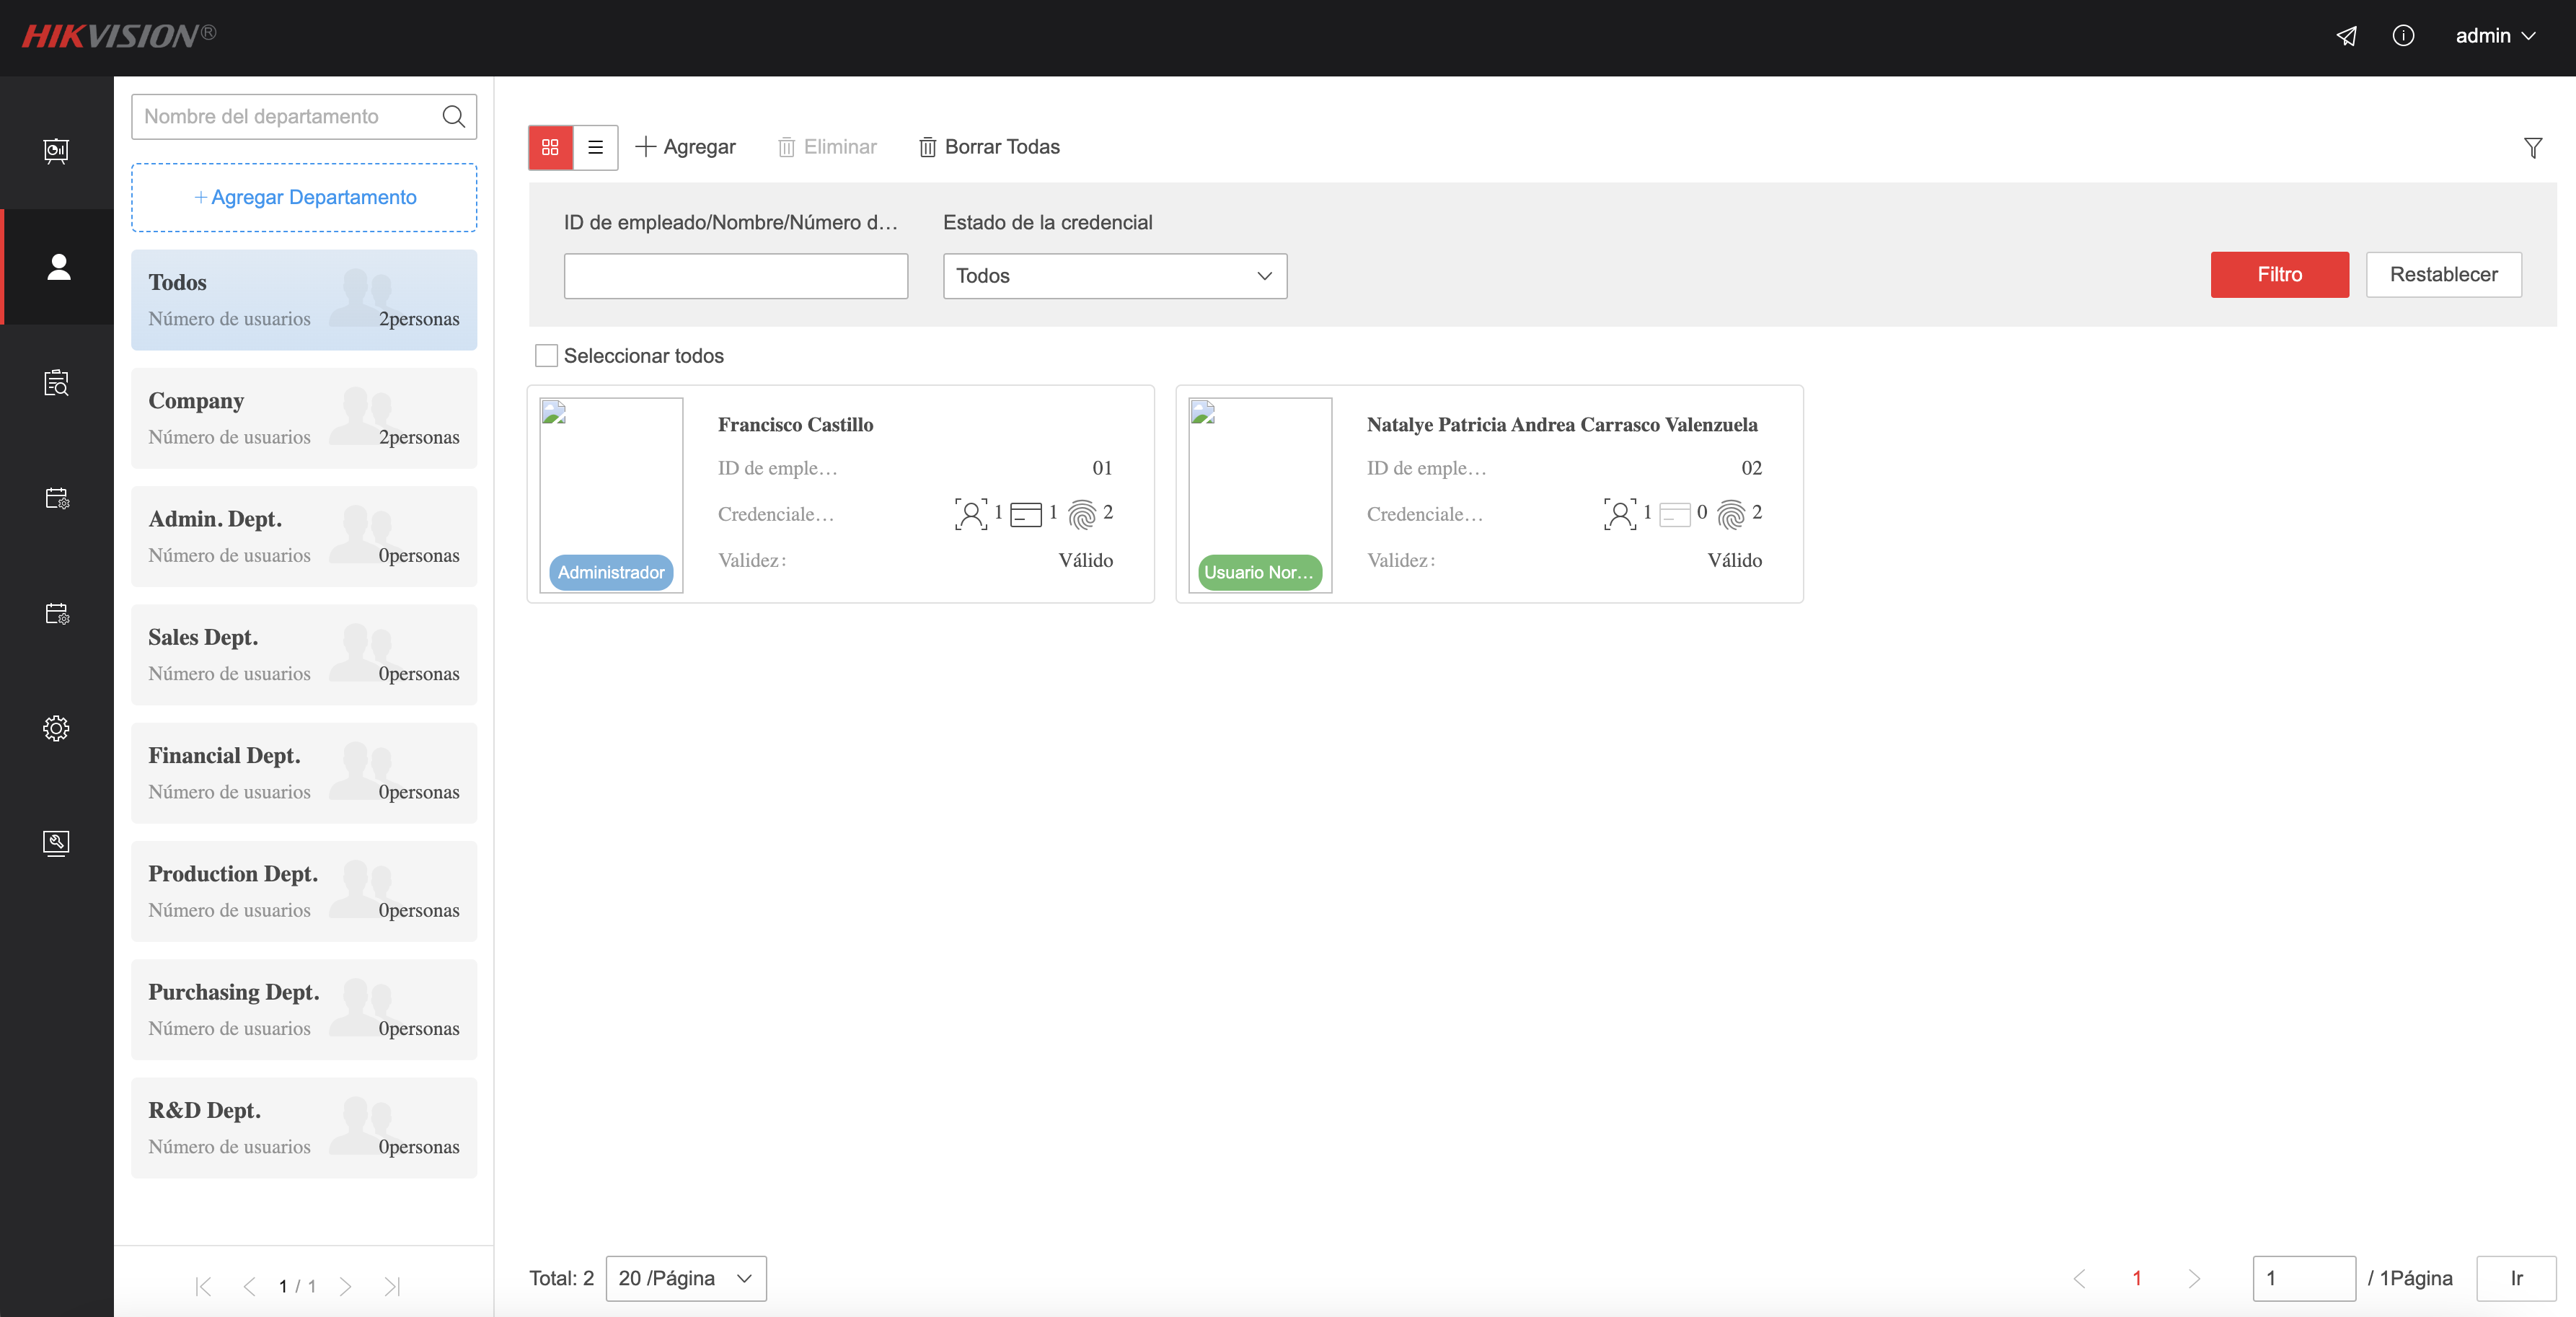Select the Sales Dept. department
This screenshot has width=2576, height=1317.
(304, 655)
